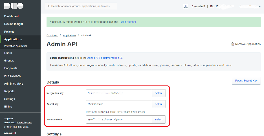Go to Policies in the sidebar
Screen dimensions: 264x136
[9, 32]
